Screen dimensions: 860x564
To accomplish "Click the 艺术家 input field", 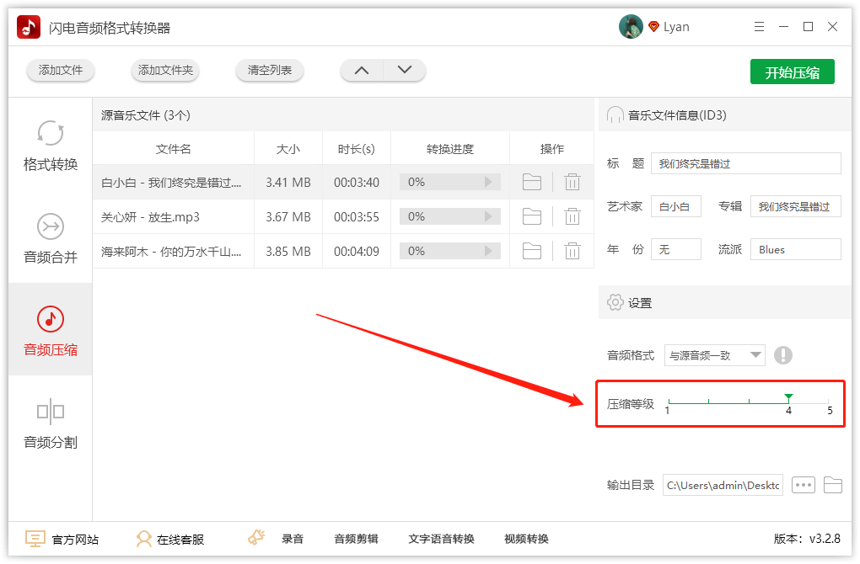I will (x=675, y=206).
